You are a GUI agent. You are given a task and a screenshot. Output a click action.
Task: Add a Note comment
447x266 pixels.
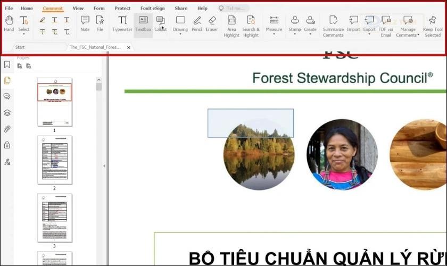click(x=85, y=23)
